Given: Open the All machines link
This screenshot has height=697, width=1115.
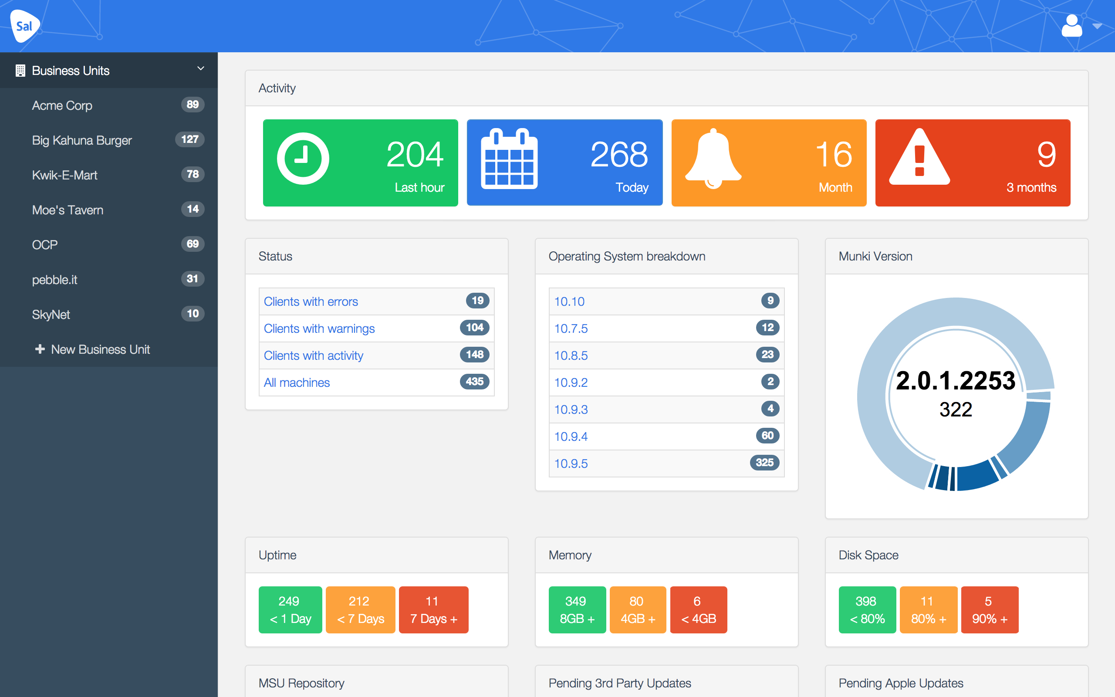Looking at the screenshot, I should (x=296, y=382).
